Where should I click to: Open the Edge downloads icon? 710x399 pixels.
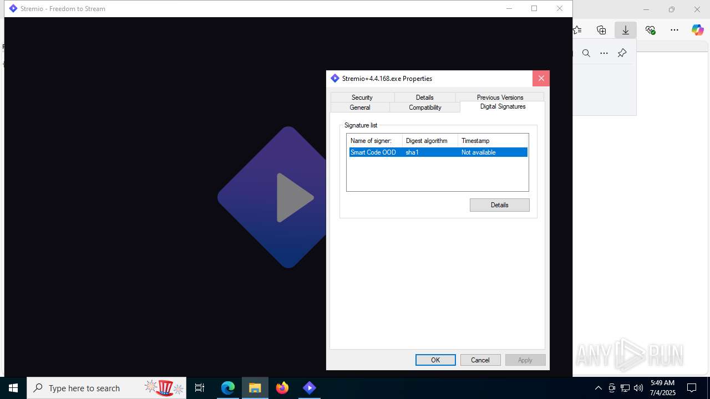pos(626,30)
